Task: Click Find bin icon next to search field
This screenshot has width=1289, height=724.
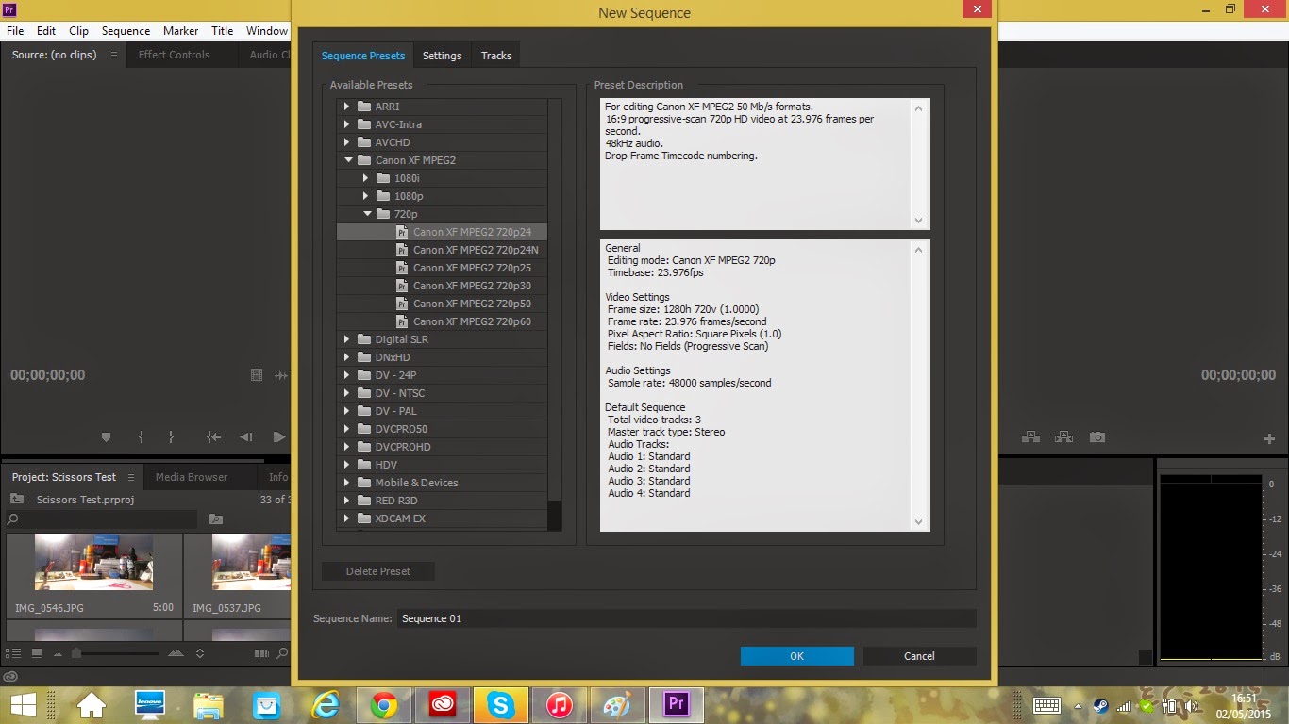Action: 216,519
